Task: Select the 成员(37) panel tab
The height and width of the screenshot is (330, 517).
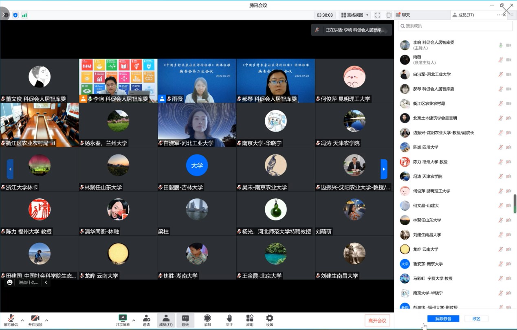Action: tap(466, 15)
